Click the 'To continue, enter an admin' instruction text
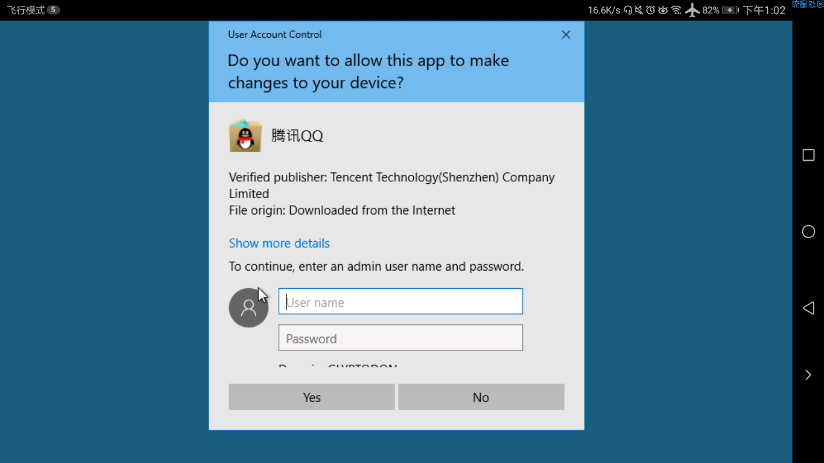 [x=376, y=266]
